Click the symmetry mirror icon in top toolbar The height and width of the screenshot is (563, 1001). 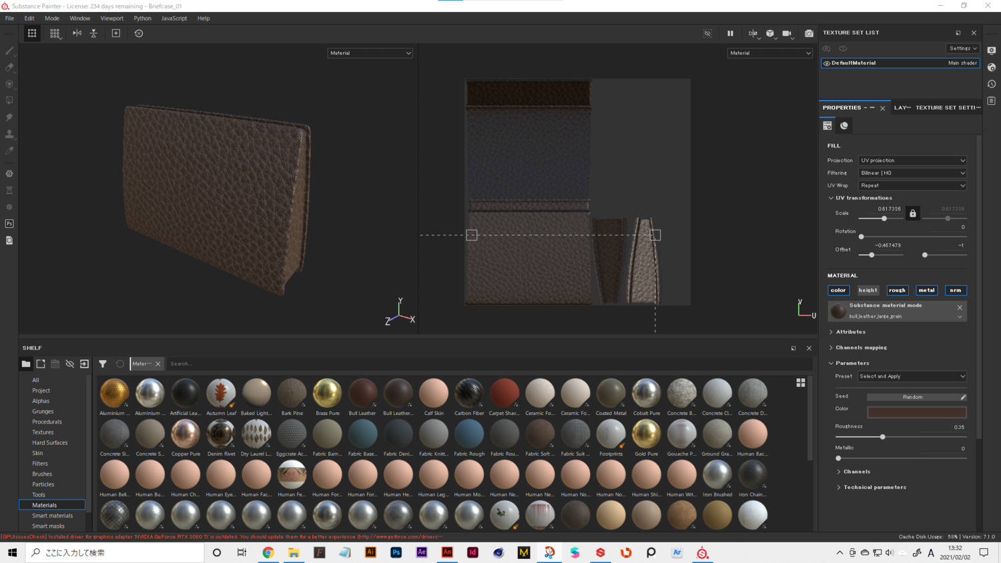(x=77, y=33)
